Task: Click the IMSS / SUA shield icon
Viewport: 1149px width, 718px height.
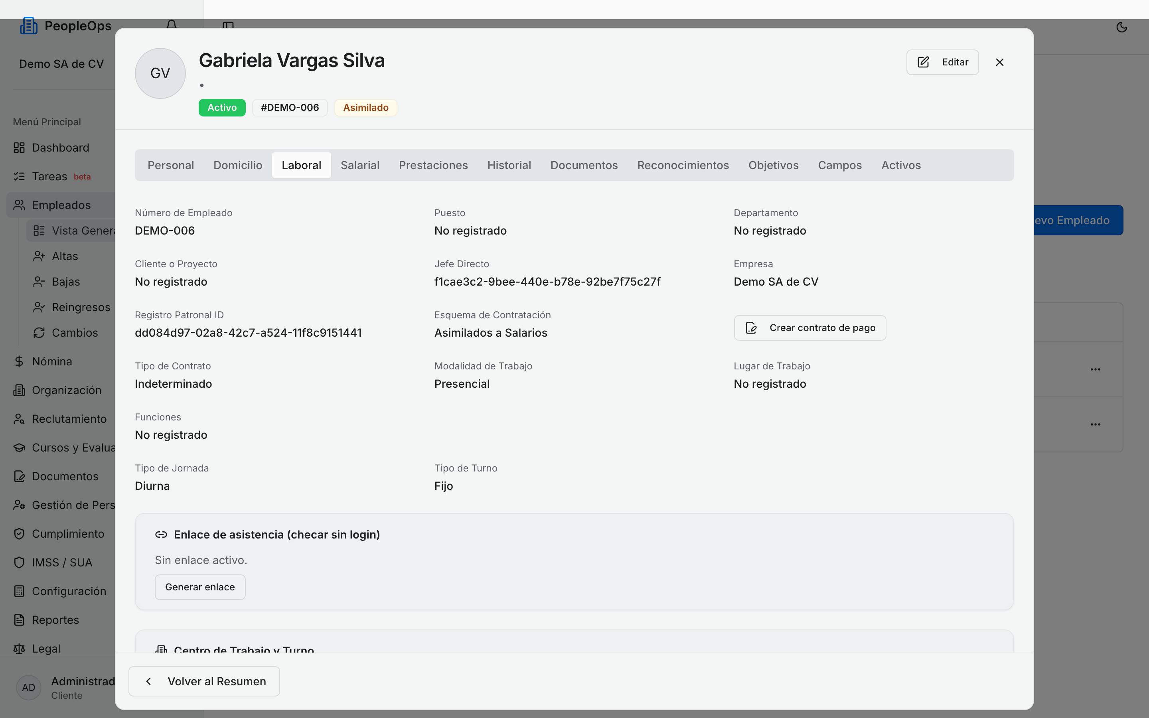Action: [19, 563]
